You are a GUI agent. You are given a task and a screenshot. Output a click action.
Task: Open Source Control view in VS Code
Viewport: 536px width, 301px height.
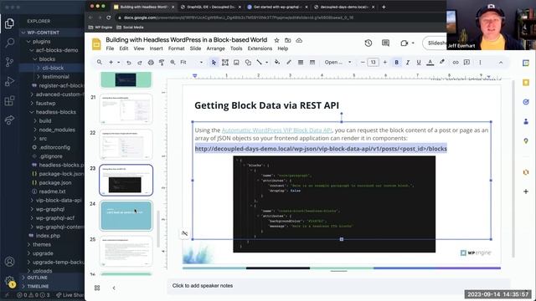(9, 62)
